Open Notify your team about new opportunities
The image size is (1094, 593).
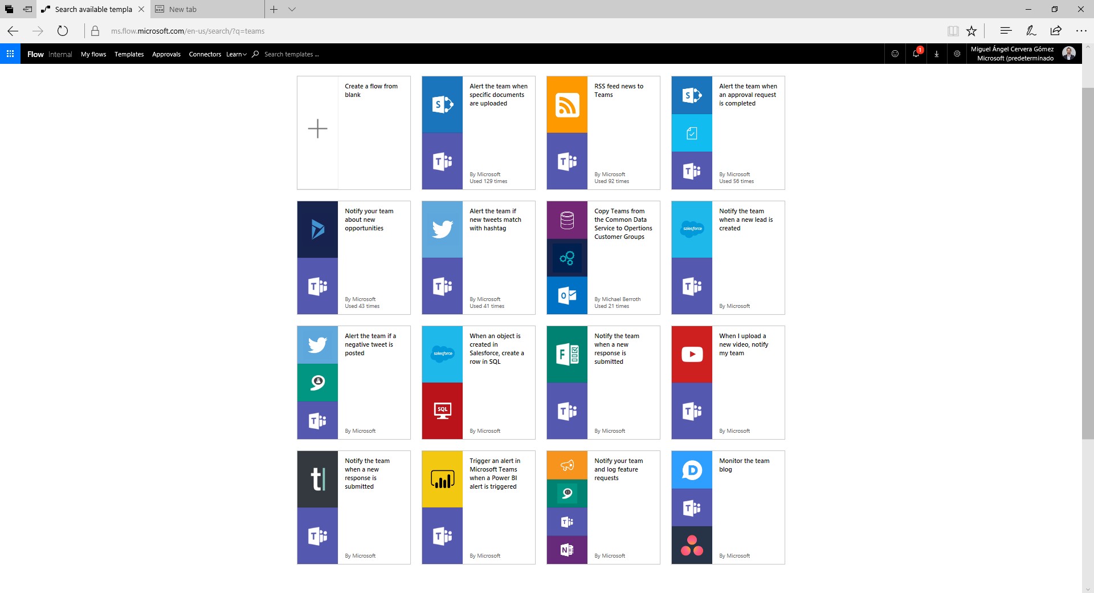point(354,258)
